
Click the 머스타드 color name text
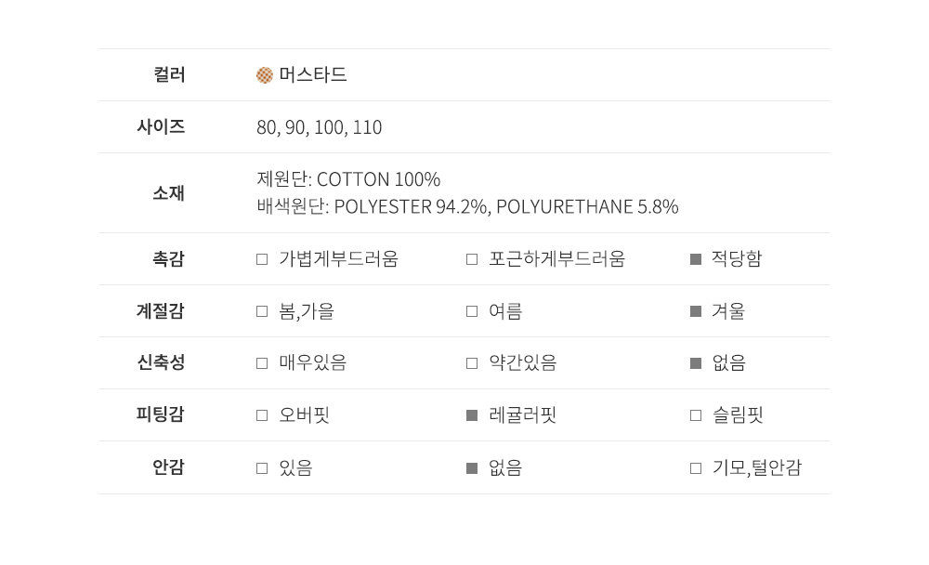[313, 75]
